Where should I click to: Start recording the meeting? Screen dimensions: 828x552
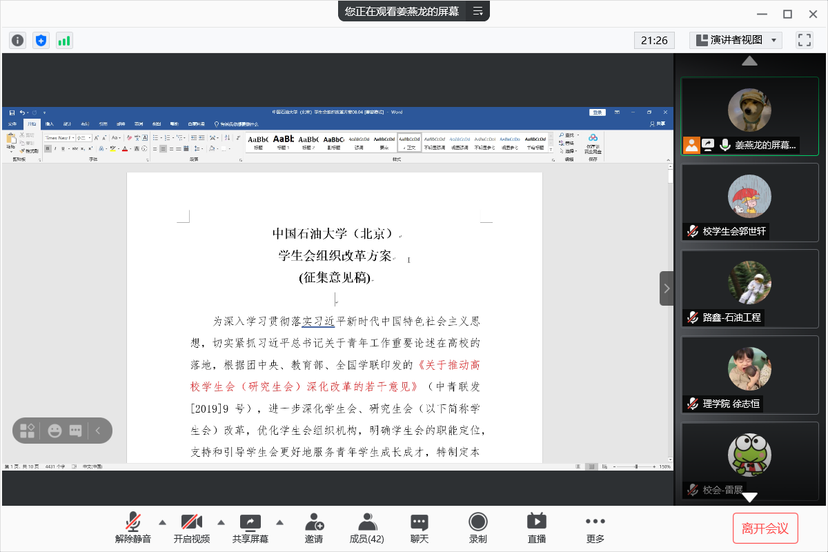tap(477, 528)
